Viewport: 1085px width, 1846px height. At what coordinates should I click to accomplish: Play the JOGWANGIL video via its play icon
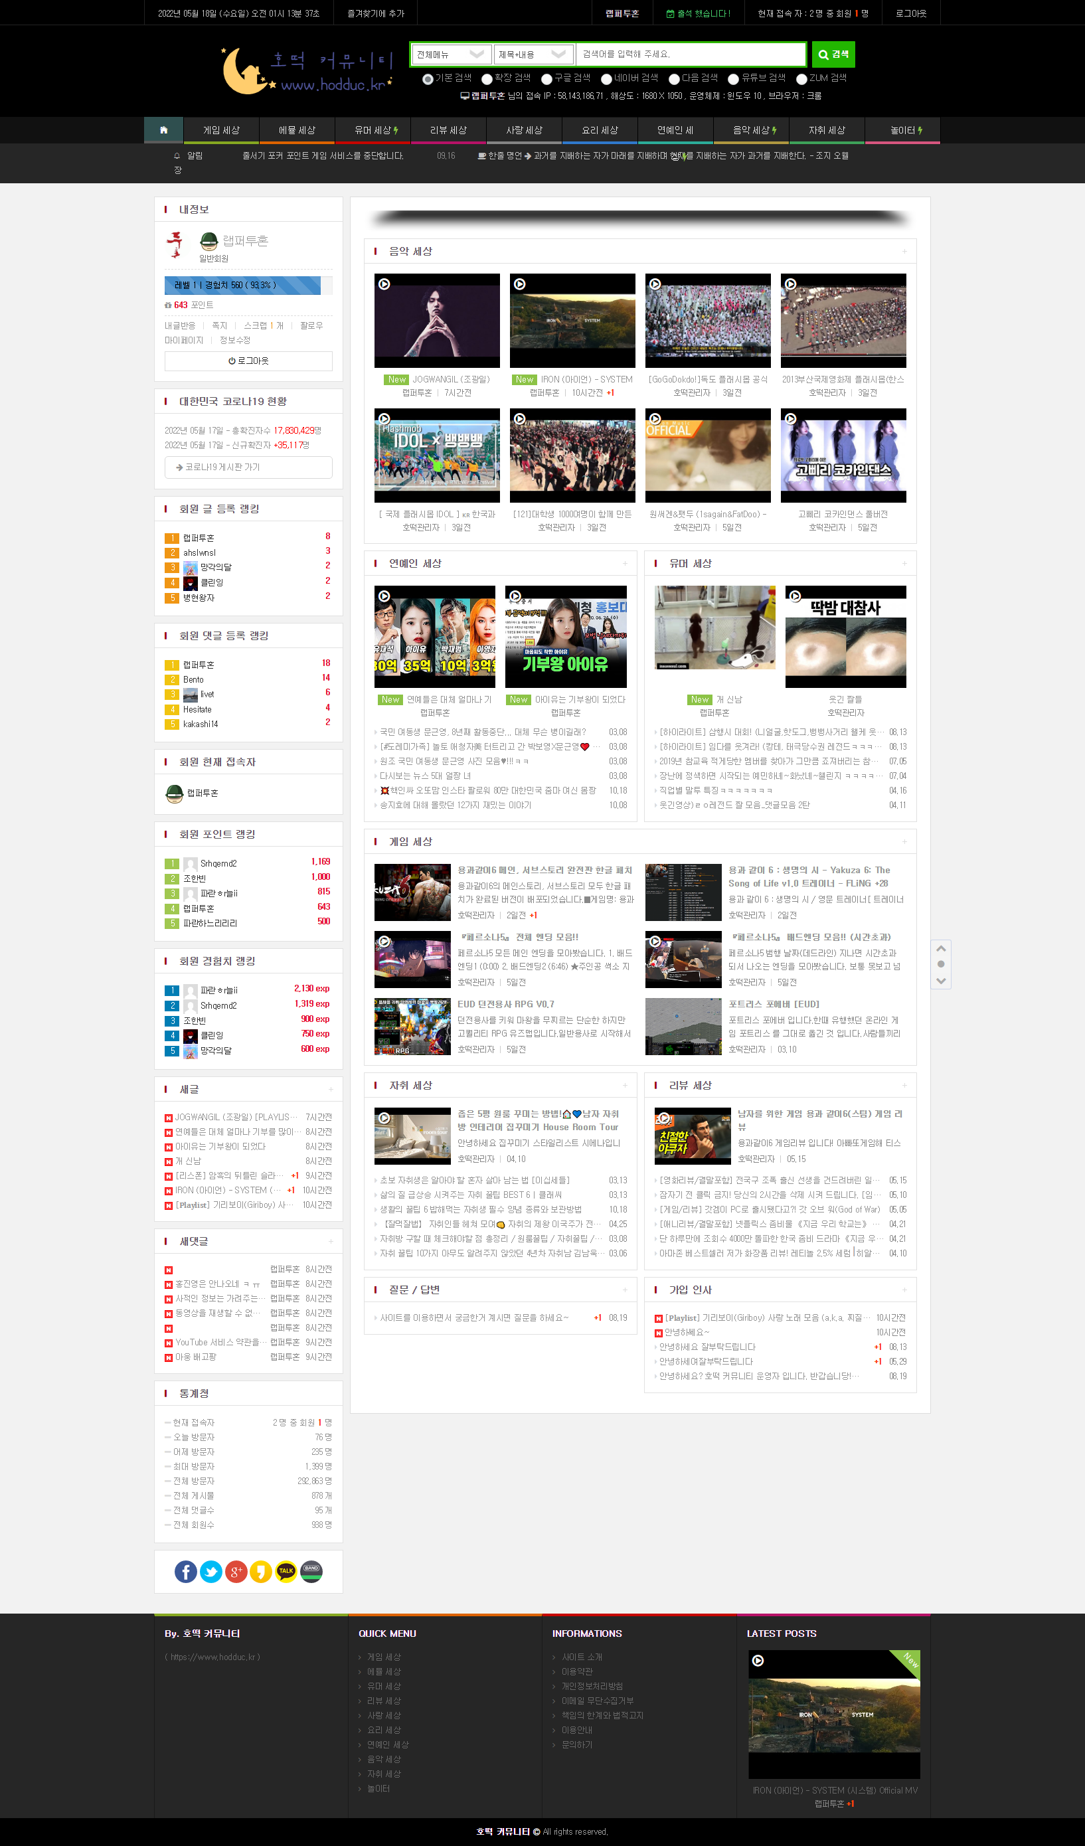(x=384, y=284)
